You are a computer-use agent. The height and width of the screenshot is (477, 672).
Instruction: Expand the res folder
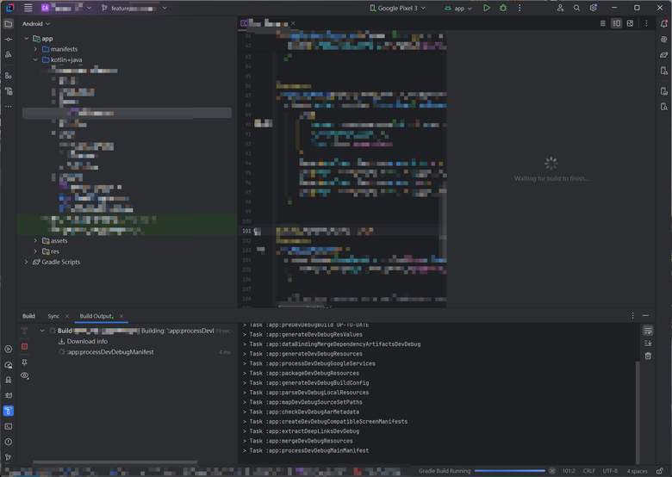pyautogui.click(x=35, y=251)
